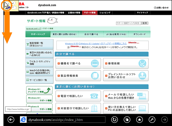Viewport: 172px width, 126px height.
Task: Click 電話で相談したい button
Action: click(78, 96)
